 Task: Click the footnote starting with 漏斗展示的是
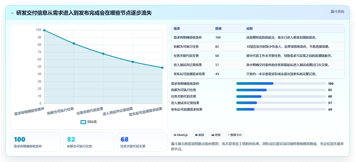point(258,147)
